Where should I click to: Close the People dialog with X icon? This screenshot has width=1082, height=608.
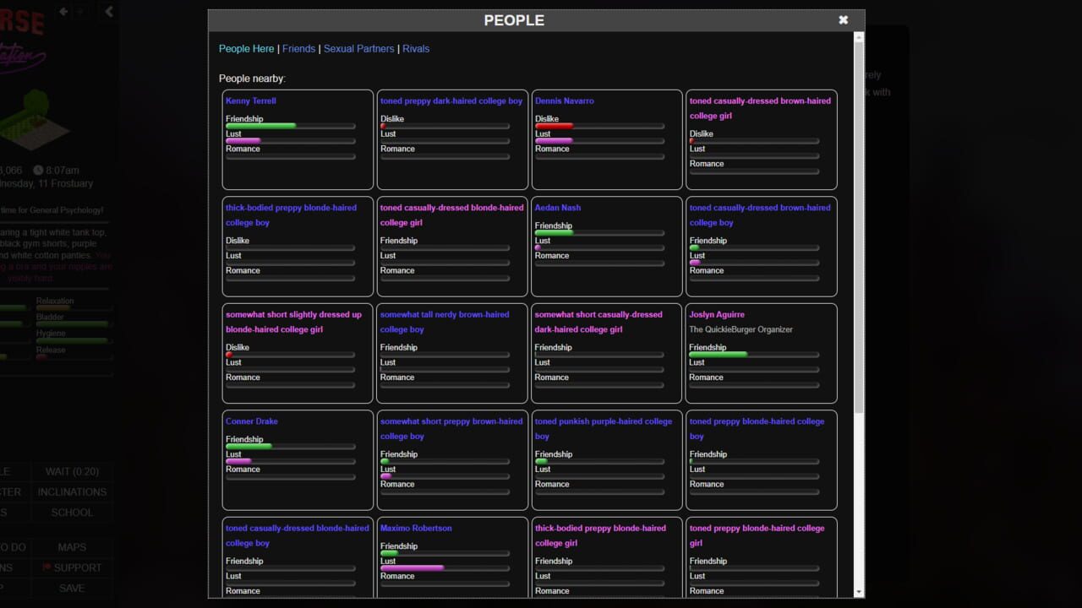click(843, 20)
